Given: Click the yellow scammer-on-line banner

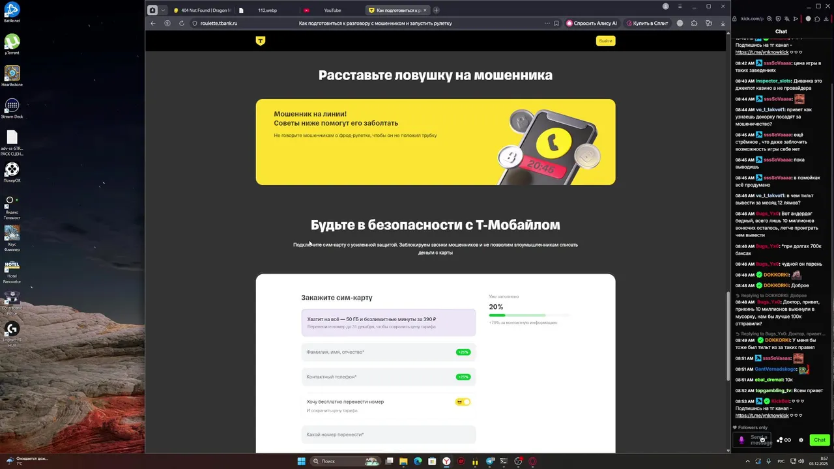Looking at the screenshot, I should pos(435,142).
